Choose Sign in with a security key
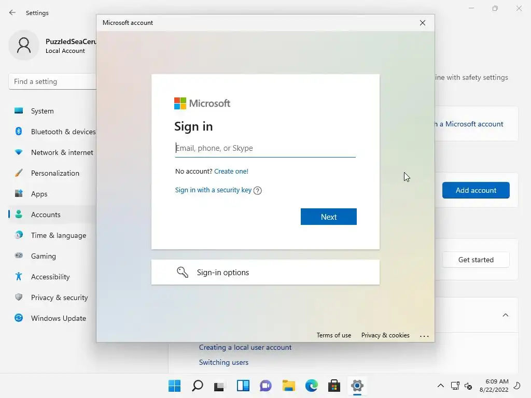Screen dimensions: 531x398 click(x=213, y=190)
